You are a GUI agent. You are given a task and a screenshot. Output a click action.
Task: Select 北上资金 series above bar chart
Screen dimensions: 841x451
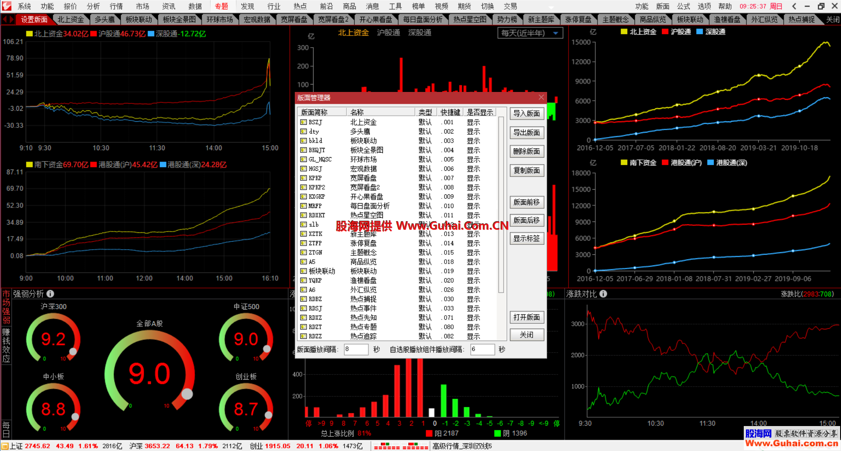coord(353,33)
